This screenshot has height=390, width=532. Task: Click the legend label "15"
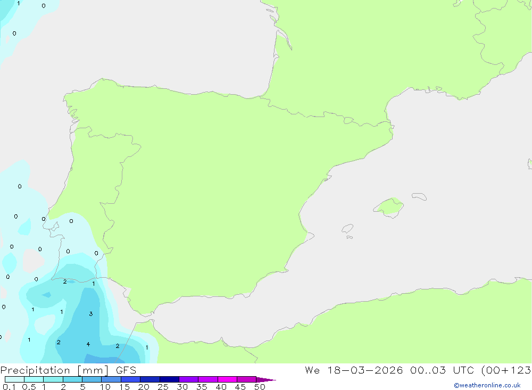point(124,387)
